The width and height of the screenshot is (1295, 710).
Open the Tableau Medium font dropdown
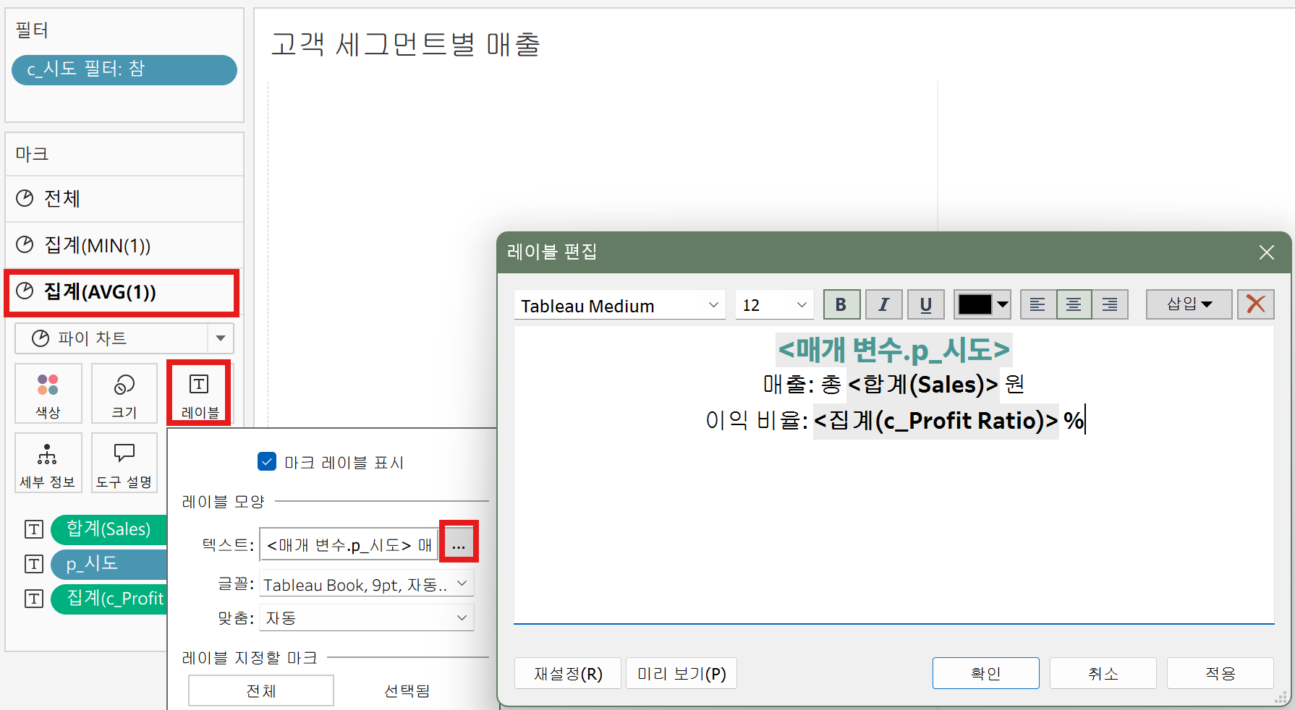point(619,305)
